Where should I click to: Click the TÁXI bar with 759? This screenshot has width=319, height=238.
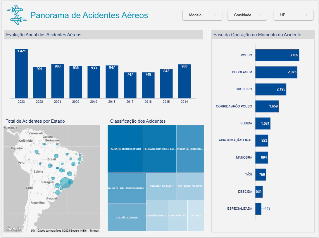click(x=261, y=175)
